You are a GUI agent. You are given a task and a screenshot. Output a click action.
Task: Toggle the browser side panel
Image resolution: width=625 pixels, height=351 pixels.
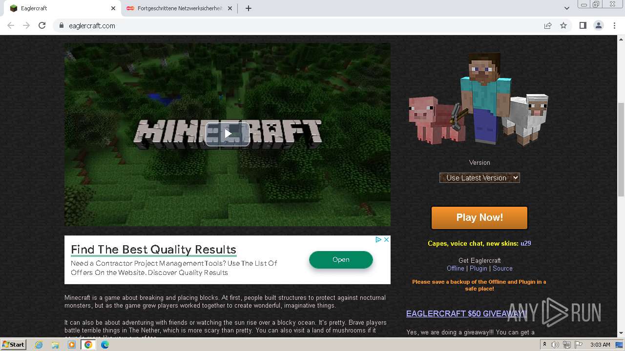pos(583,25)
